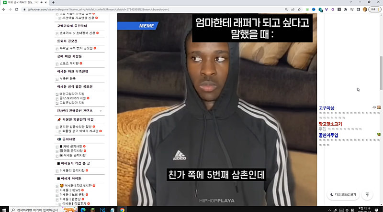Open the blue round extension icon
The image size is (383, 212).
coord(314,10)
